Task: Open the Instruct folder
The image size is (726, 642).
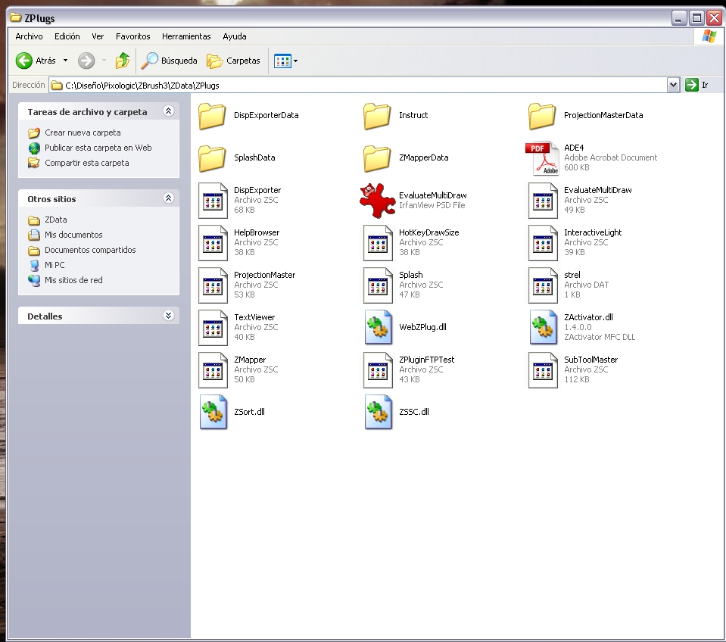Action: click(396, 116)
